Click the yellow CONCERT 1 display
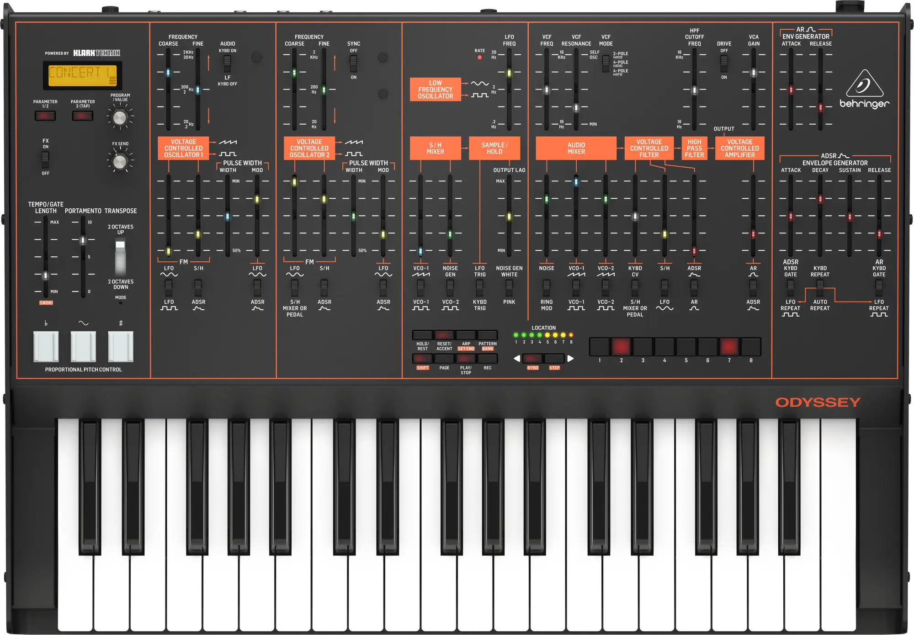 click(83, 75)
